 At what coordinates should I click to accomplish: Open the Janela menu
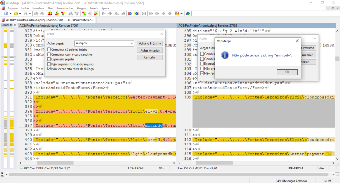coord(94,8)
